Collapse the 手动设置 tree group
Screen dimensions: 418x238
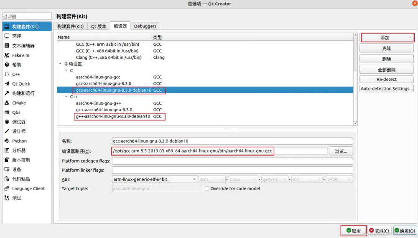pyautogui.click(x=60, y=64)
